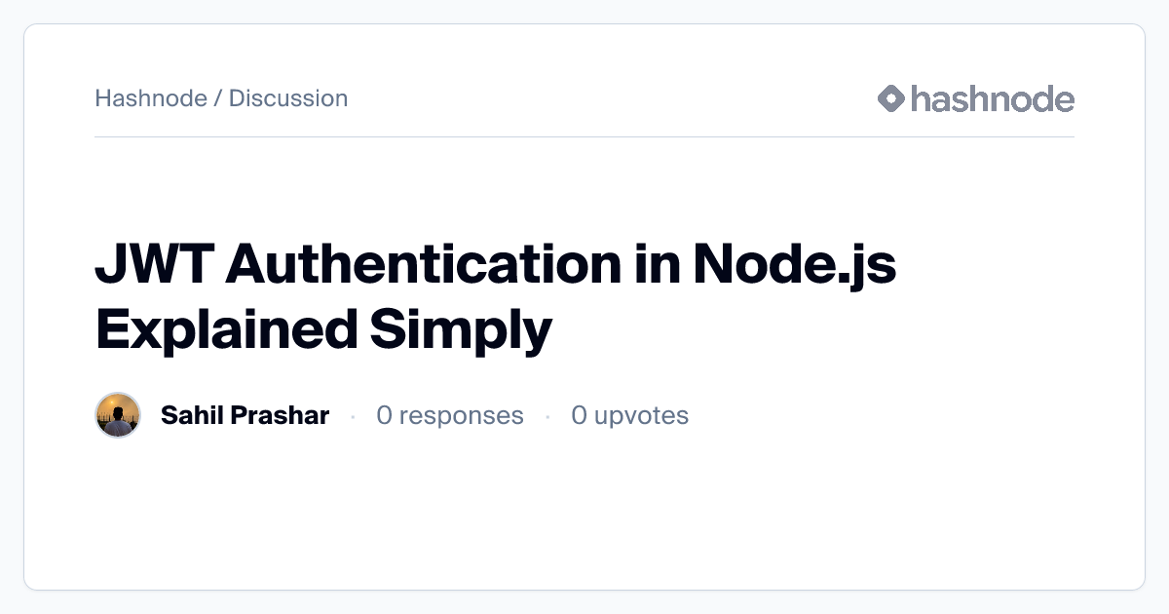Click the word Simply in the title
The width and height of the screenshot is (1169, 614).
460,331
